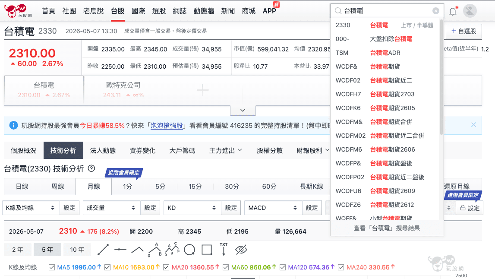Image resolution: width=495 pixels, height=279 pixels.
Task: Open the MACD indicator dropdown
Action: pos(273,208)
